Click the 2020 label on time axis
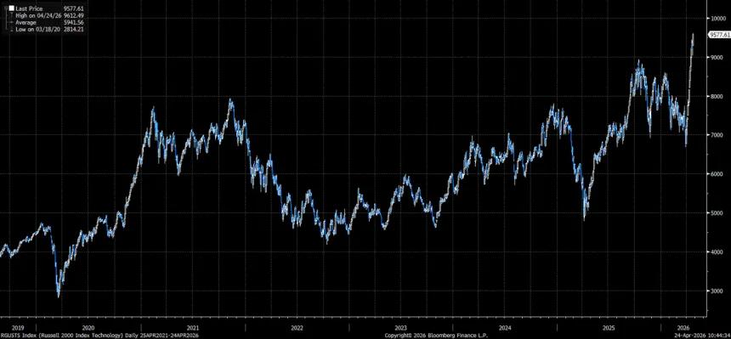 [x=88, y=328]
